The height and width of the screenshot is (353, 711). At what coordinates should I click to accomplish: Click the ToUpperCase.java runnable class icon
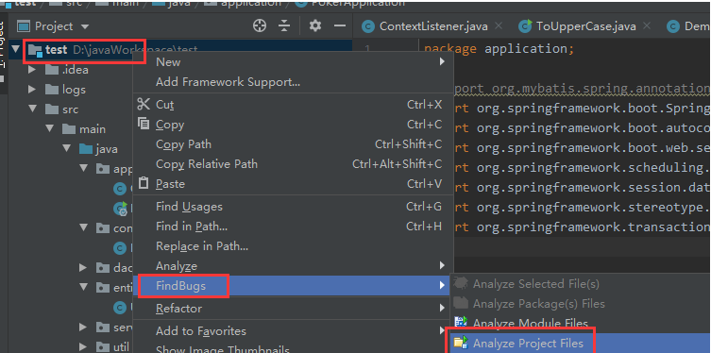click(525, 26)
